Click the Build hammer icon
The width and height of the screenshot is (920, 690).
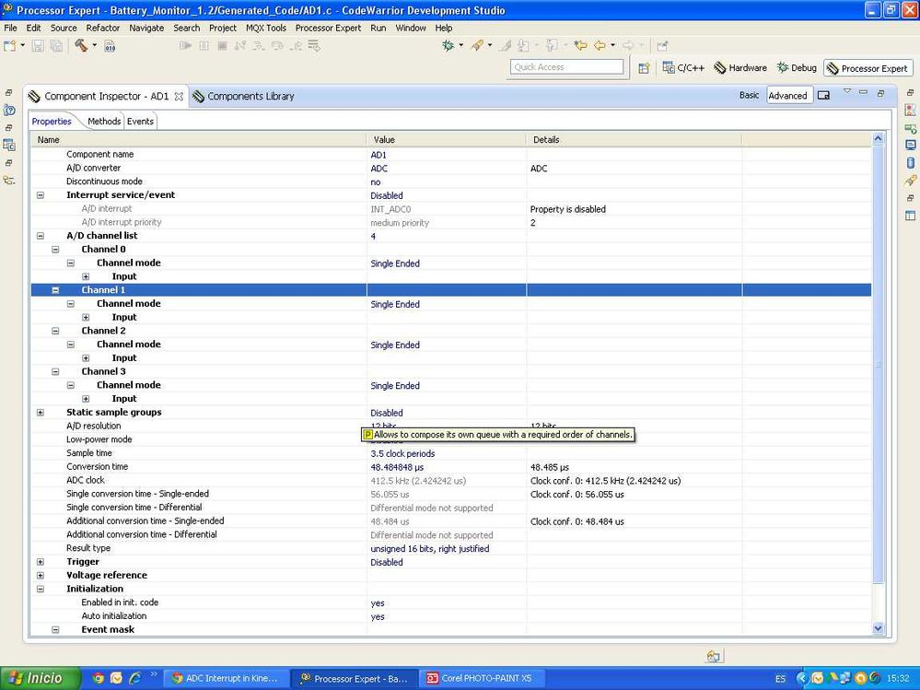point(81,45)
